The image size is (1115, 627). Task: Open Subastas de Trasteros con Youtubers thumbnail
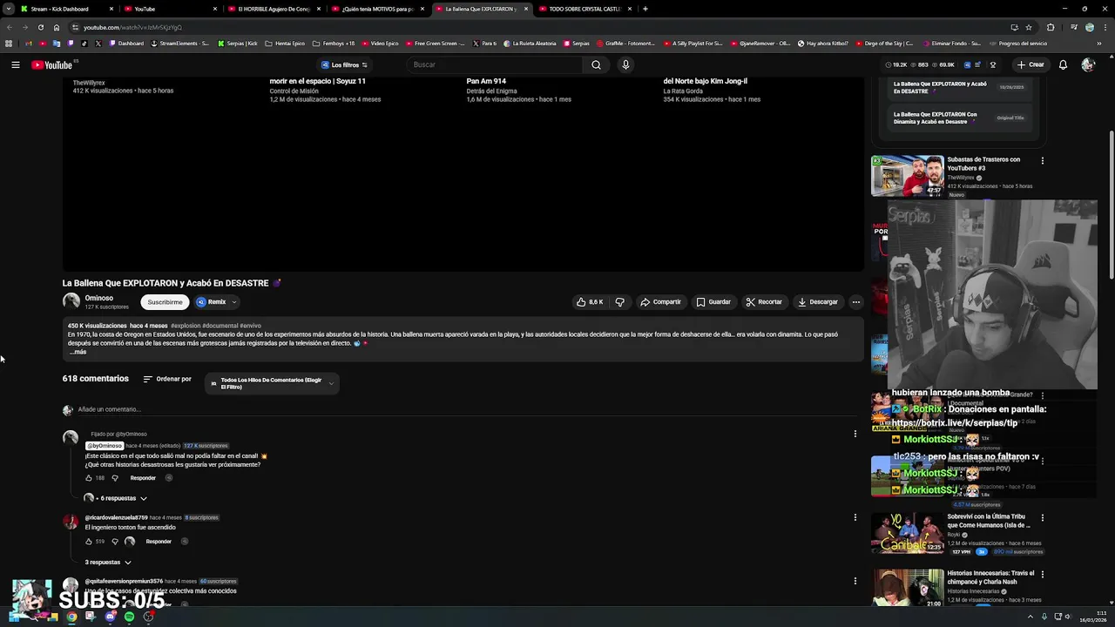(x=907, y=176)
